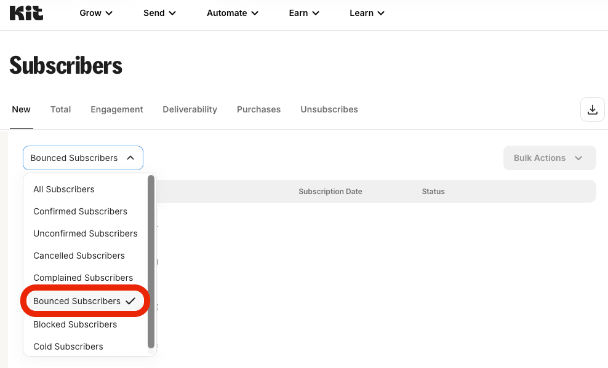
Task: Expand the Earn navigation menu
Action: coord(304,13)
